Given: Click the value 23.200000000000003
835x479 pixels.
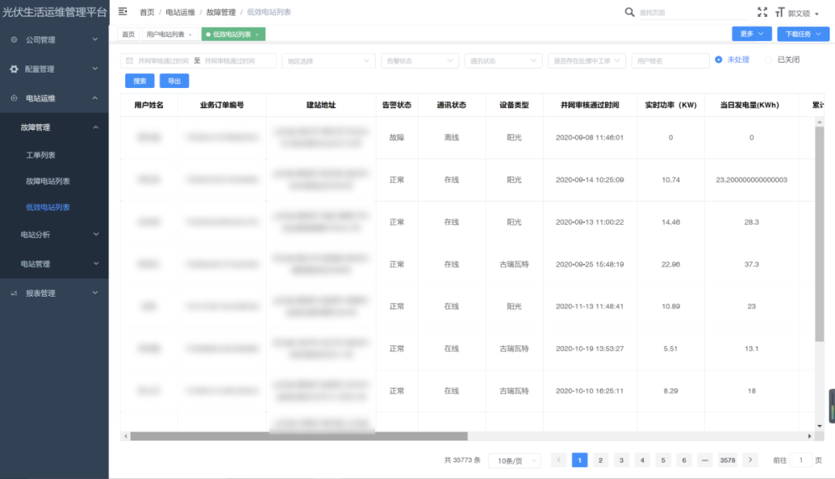Looking at the screenshot, I should pyautogui.click(x=751, y=180).
